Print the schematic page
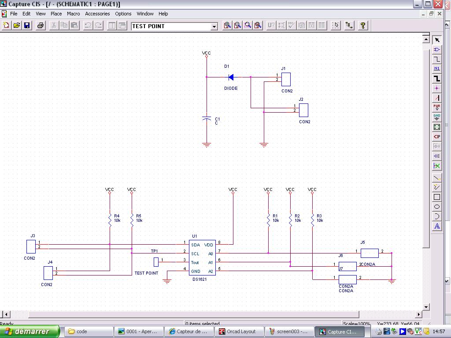Screen dimensions: 451x338 [x=41, y=26]
